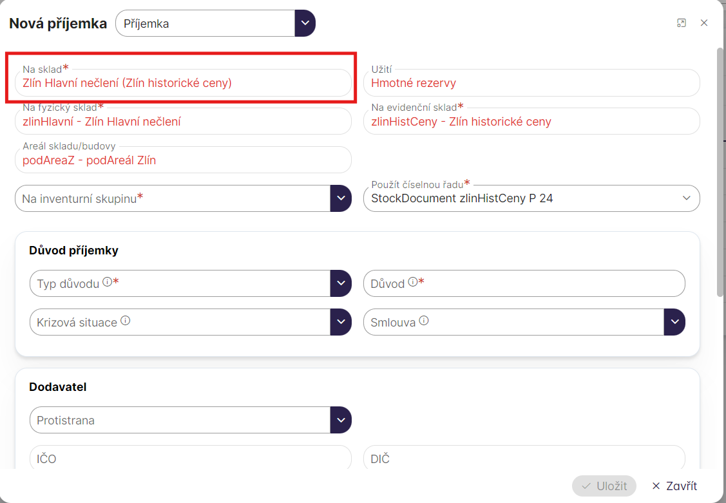Screen dimensions: 726x503
Task: Click the info icon next to Krizová situace
Action: [125, 321]
